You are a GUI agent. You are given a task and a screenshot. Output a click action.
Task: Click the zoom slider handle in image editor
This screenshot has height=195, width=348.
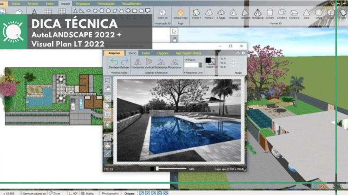pyautogui.click(x=157, y=169)
